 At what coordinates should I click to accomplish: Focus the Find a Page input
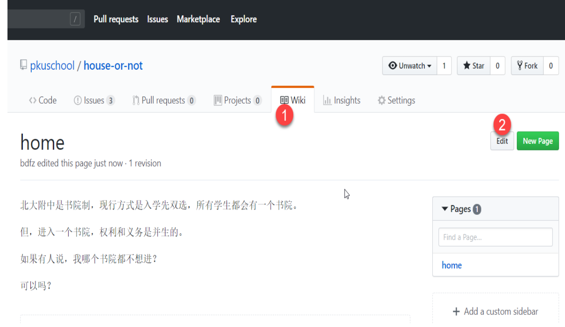click(x=495, y=237)
